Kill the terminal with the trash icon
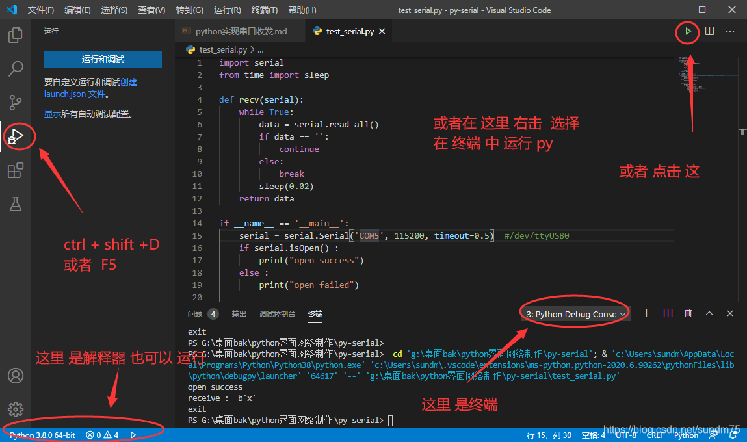747x442 pixels. tap(688, 313)
